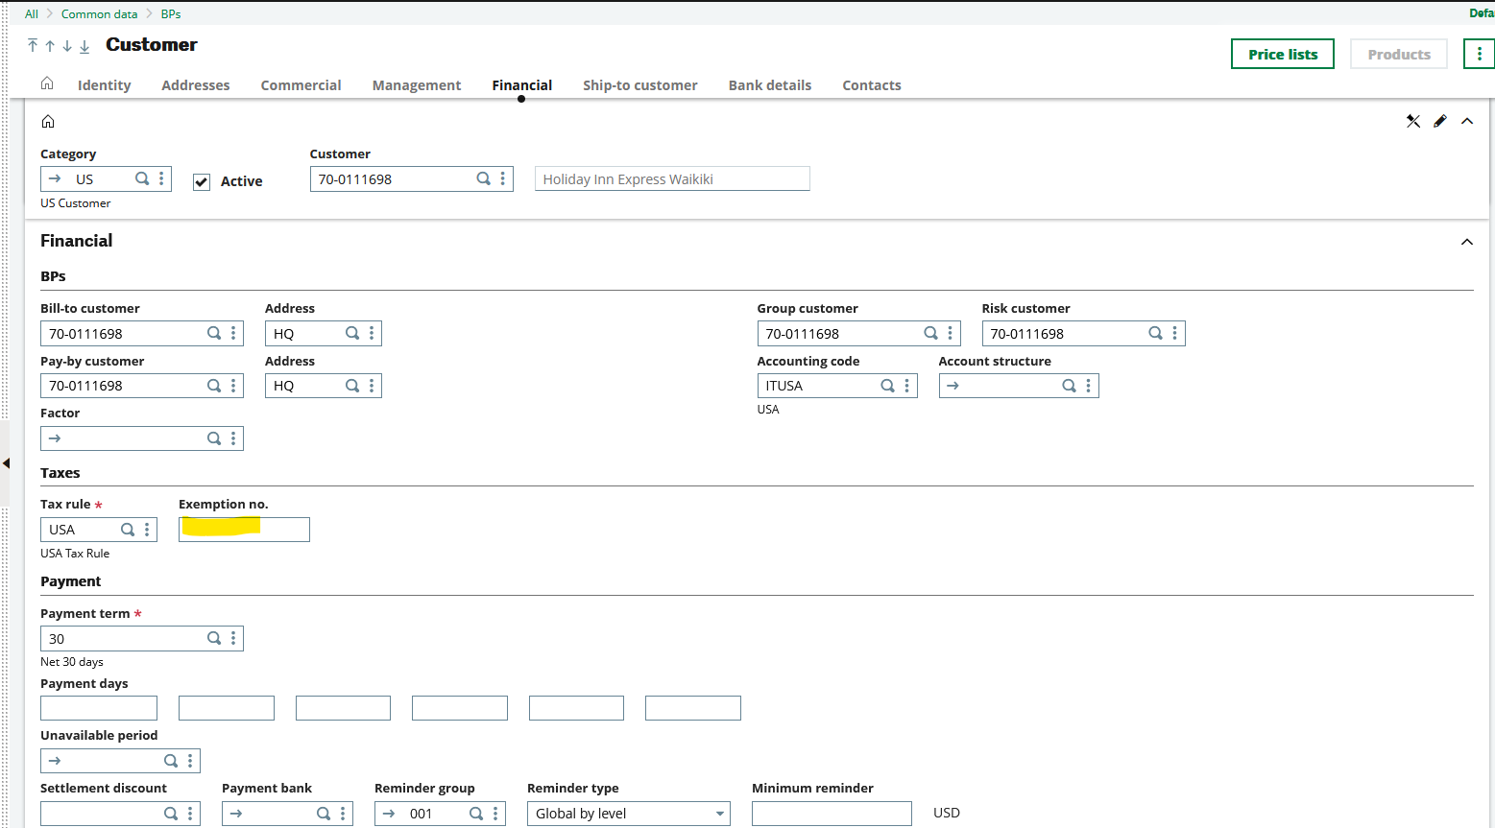This screenshot has height=828, width=1495.
Task: Unpin the record using the pushpin icon
Action: (x=1412, y=121)
